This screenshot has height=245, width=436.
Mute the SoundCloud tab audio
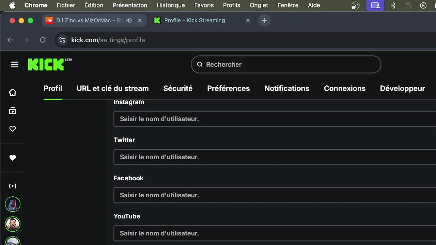129,20
